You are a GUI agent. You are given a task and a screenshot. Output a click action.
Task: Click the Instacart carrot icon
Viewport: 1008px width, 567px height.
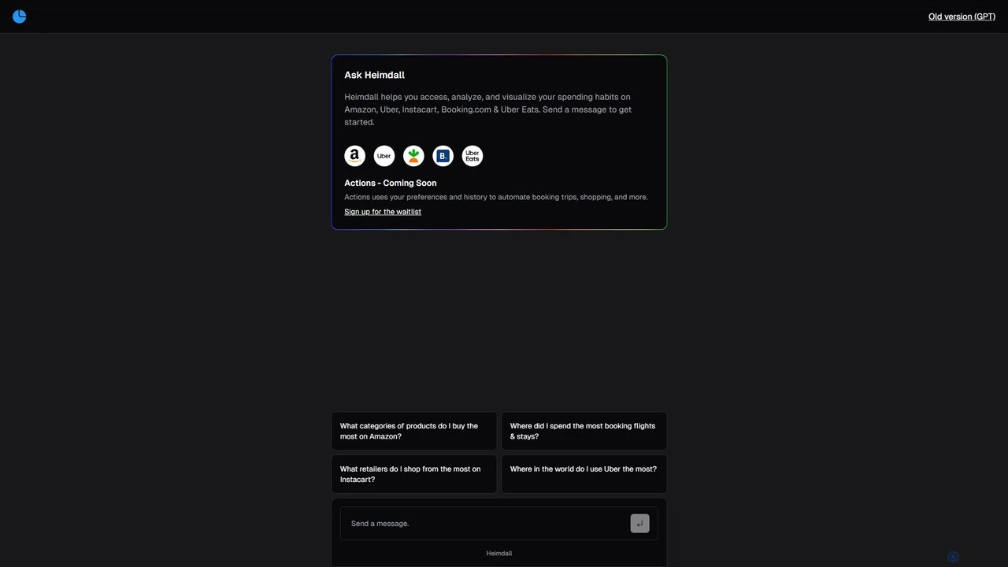tap(413, 156)
